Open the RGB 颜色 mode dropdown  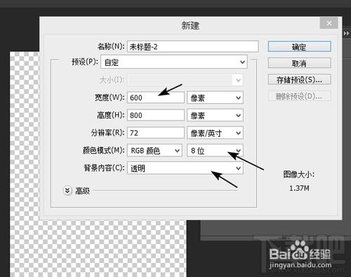pyautogui.click(x=154, y=151)
